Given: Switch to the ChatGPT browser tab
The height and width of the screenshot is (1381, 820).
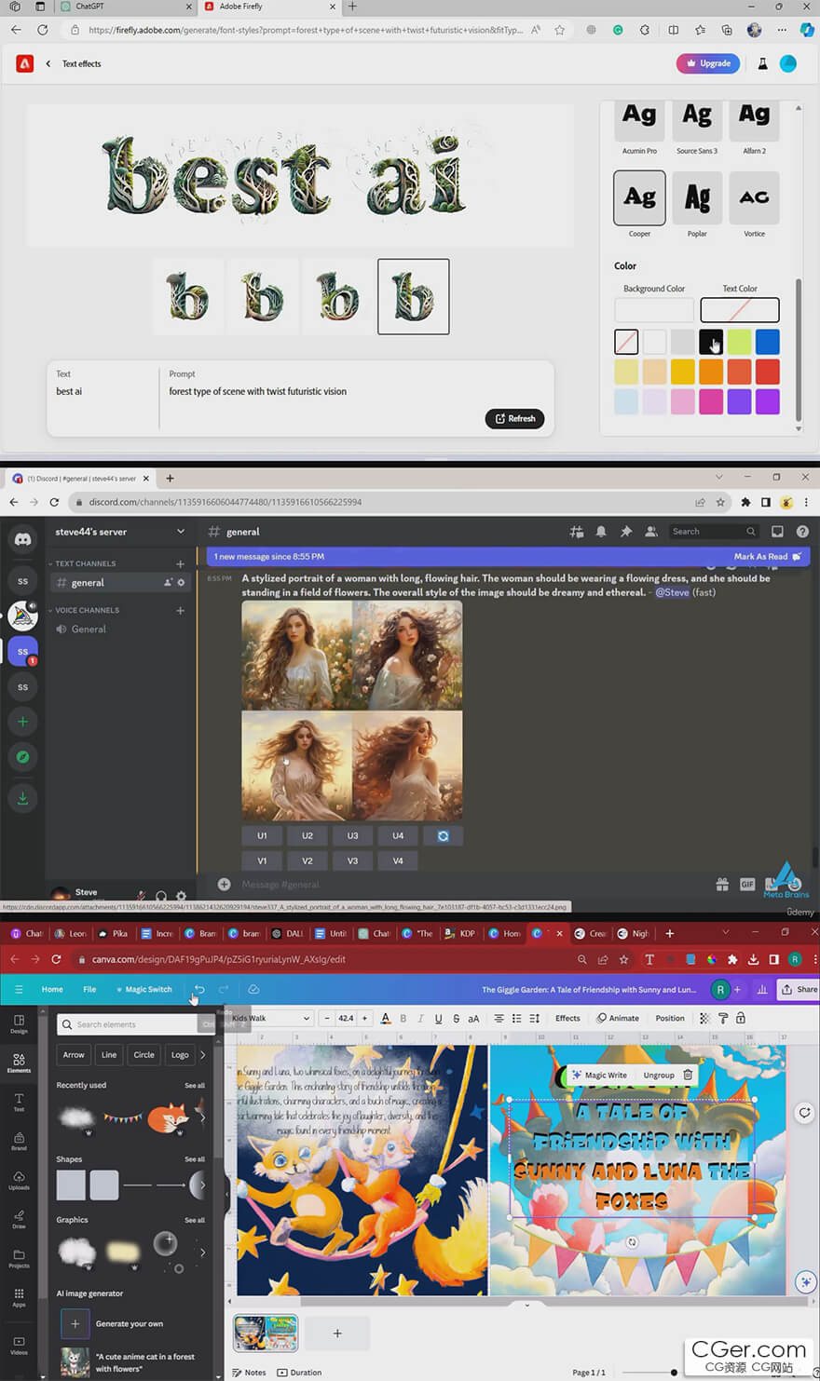Looking at the screenshot, I should point(90,7).
